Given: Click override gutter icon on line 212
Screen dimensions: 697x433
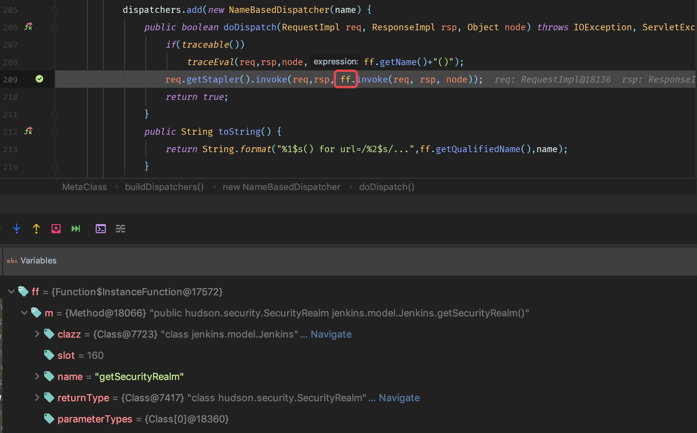Looking at the screenshot, I should (x=28, y=131).
